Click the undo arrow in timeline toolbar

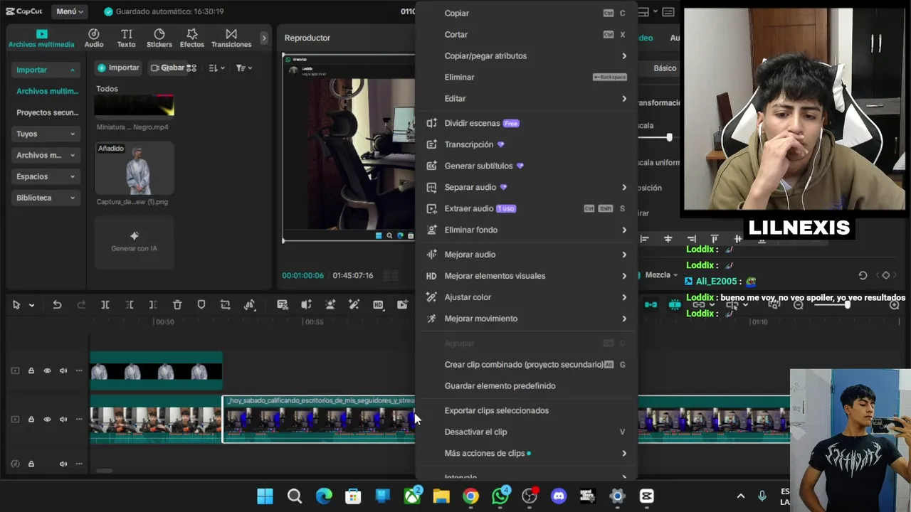(57, 304)
